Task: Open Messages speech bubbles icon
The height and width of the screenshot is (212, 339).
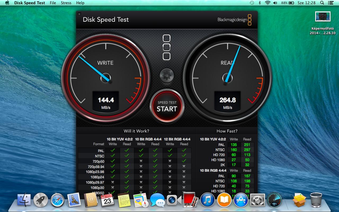Action: tap(157, 200)
